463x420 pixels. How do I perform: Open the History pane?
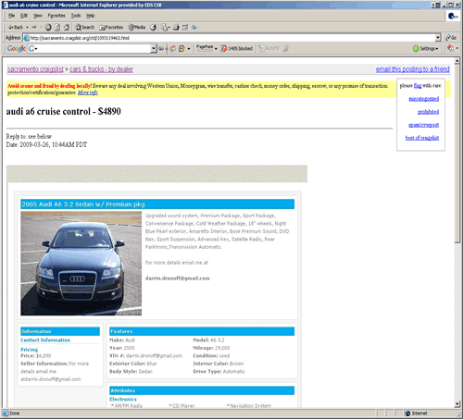tap(154, 28)
